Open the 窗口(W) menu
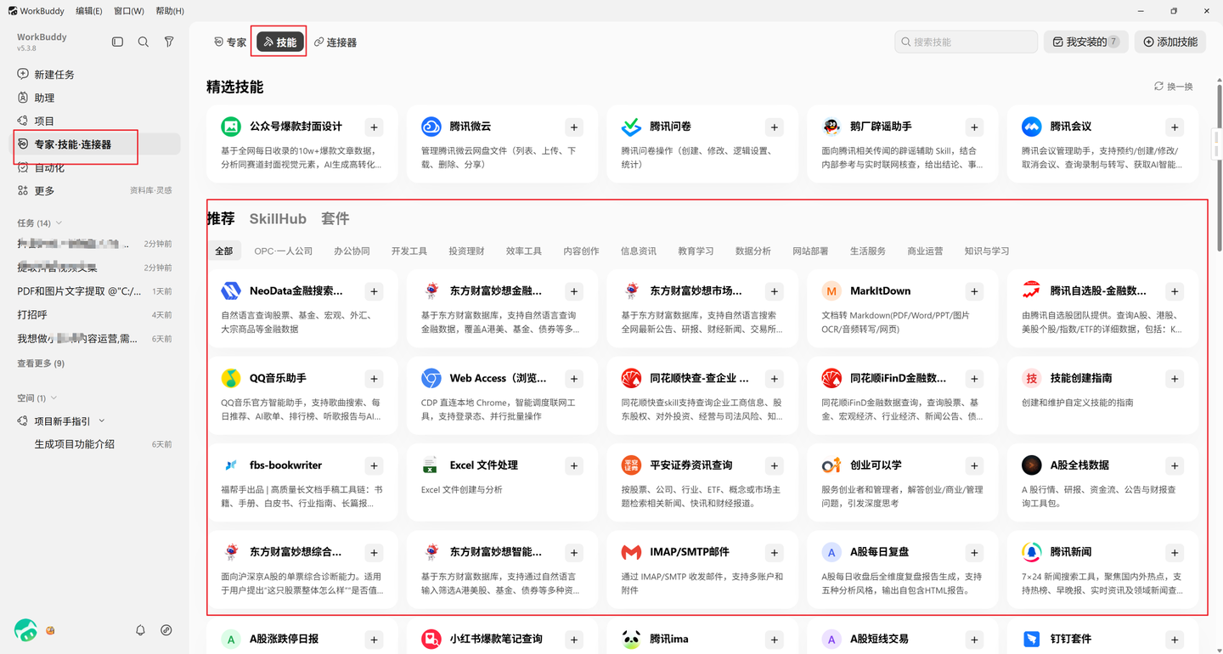The image size is (1223, 654). click(x=129, y=11)
